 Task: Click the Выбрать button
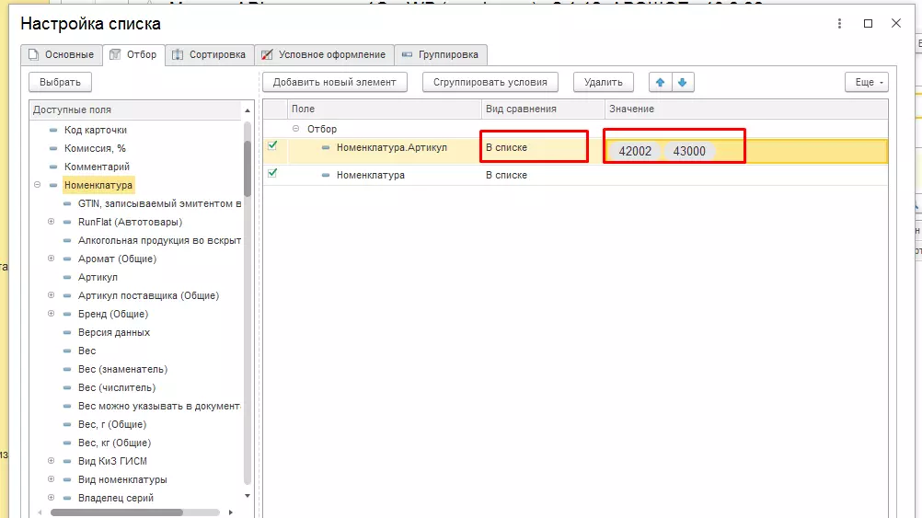60,82
